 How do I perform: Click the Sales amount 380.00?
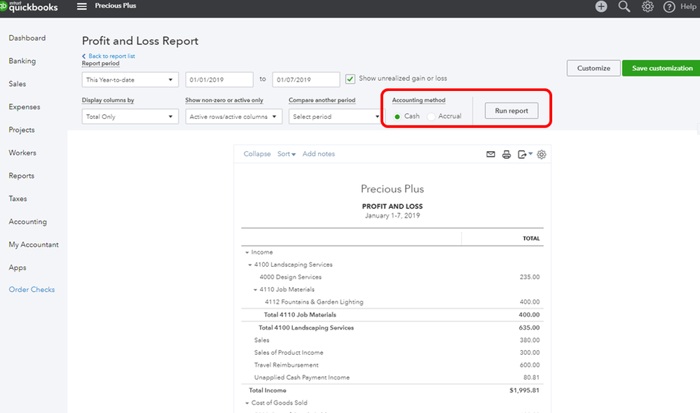click(x=530, y=340)
